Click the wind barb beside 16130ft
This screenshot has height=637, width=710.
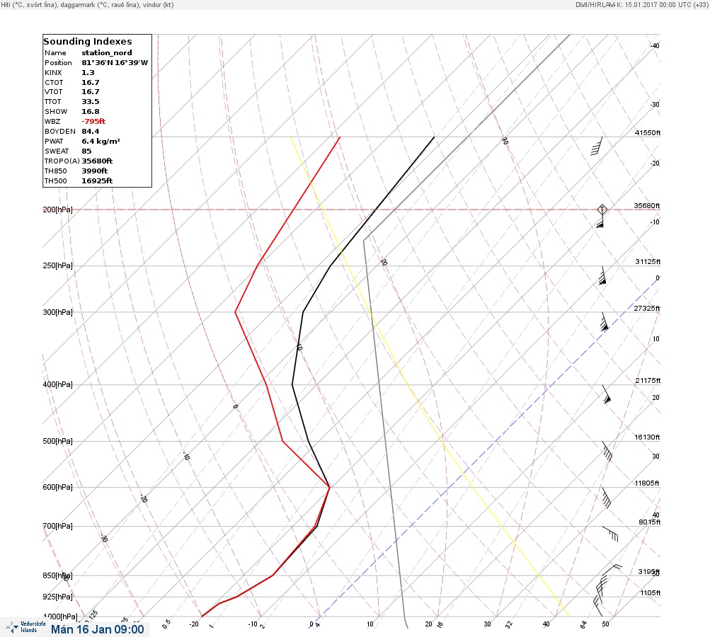click(x=607, y=452)
